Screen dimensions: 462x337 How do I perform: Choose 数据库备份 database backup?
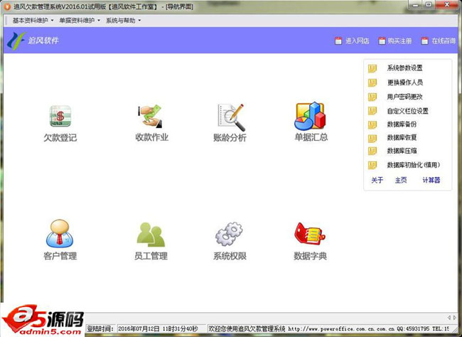coord(402,124)
